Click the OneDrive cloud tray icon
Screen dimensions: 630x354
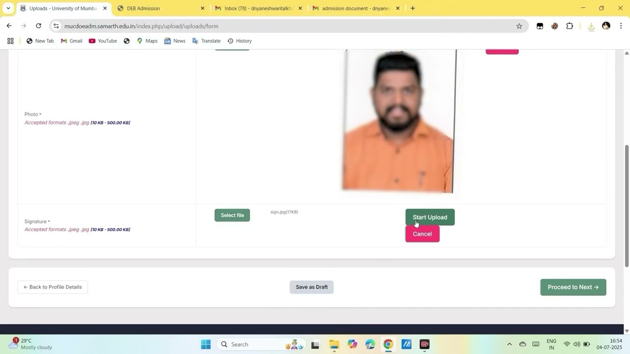(523, 344)
